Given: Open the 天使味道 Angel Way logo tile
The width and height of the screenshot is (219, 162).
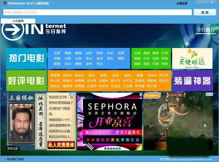Looking at the screenshot, I should click(192, 58).
